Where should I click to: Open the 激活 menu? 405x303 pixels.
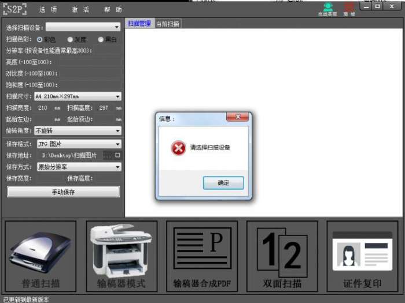pos(80,10)
